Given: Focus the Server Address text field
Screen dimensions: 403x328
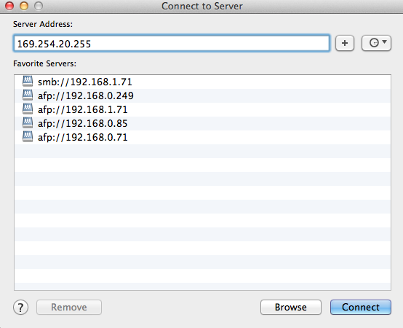Looking at the screenshot, I should click(172, 43).
